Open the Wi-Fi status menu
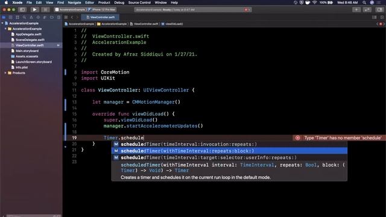The width and height of the screenshot is (386, 217). click(315, 2)
